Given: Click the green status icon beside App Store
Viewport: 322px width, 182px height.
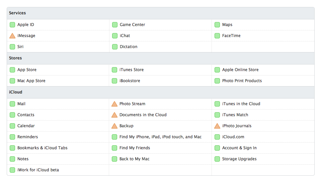Looking at the screenshot, I should (12, 70).
